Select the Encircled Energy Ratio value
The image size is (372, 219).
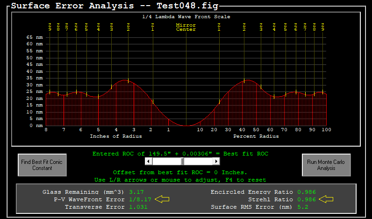pos(307,192)
